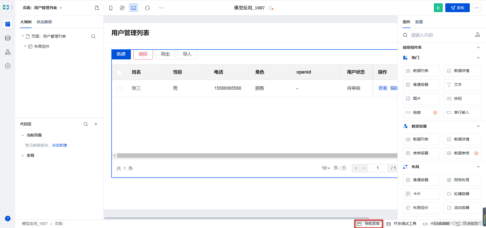The image size is (486, 228).
Task: Open the new page icon in the toolbar
Action: [x=97, y=8]
